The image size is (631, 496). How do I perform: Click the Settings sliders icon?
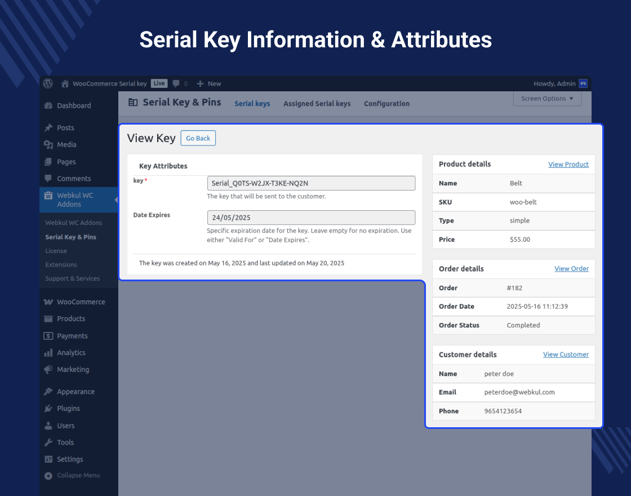(x=48, y=459)
